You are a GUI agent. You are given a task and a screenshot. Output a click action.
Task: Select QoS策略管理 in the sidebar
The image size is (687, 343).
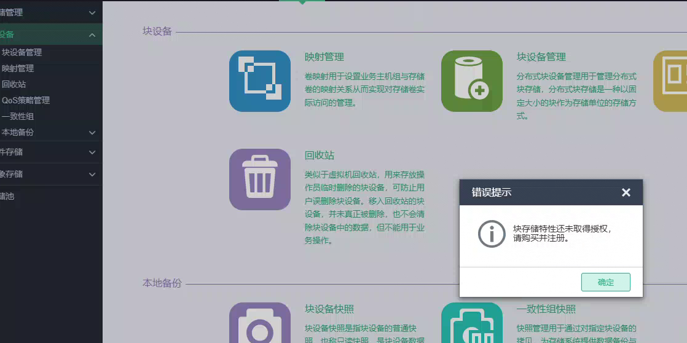(x=26, y=100)
